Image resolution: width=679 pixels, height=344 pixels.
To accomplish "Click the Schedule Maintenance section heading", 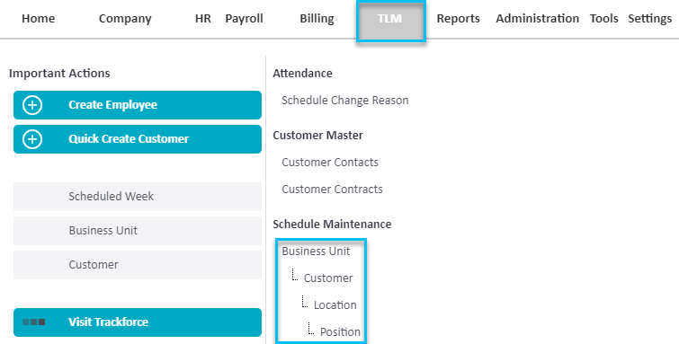I will click(x=332, y=225).
